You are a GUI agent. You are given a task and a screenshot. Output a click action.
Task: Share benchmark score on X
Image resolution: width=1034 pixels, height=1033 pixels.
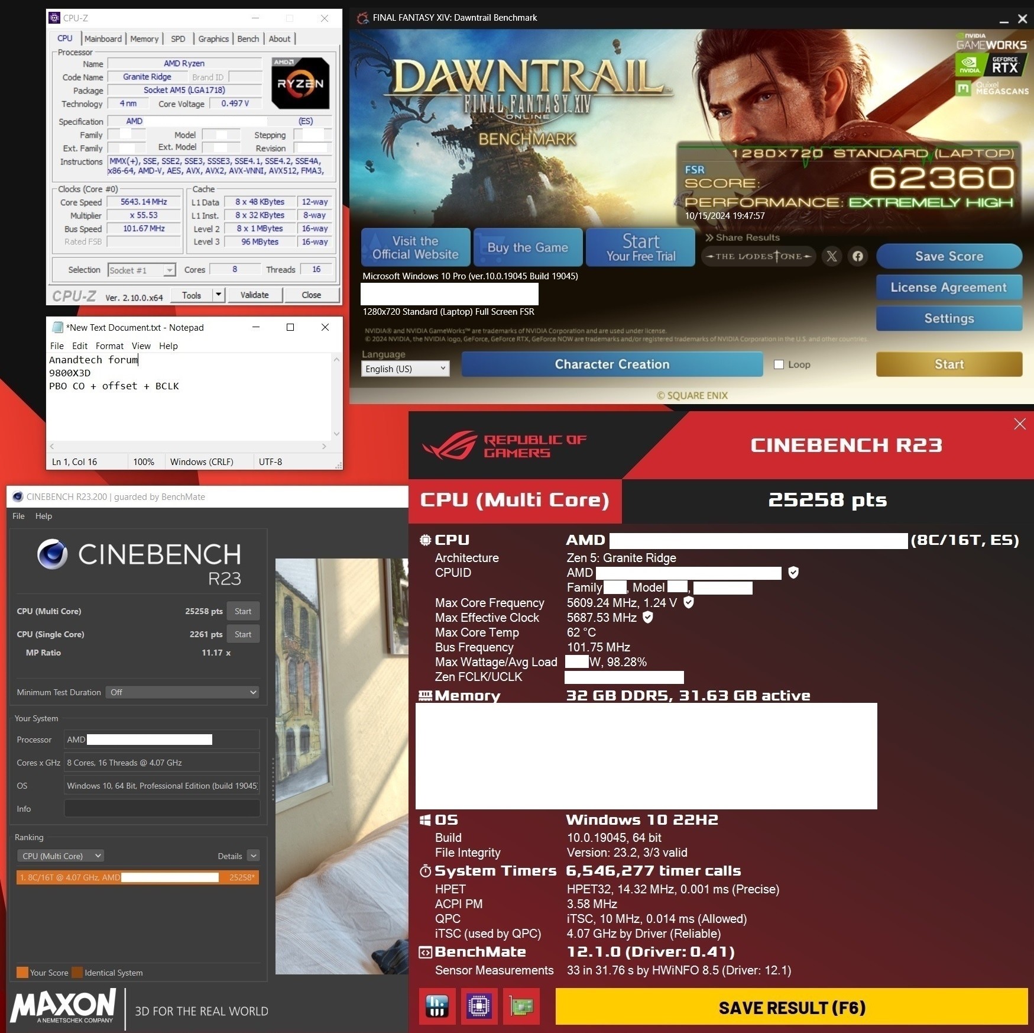pos(832,256)
